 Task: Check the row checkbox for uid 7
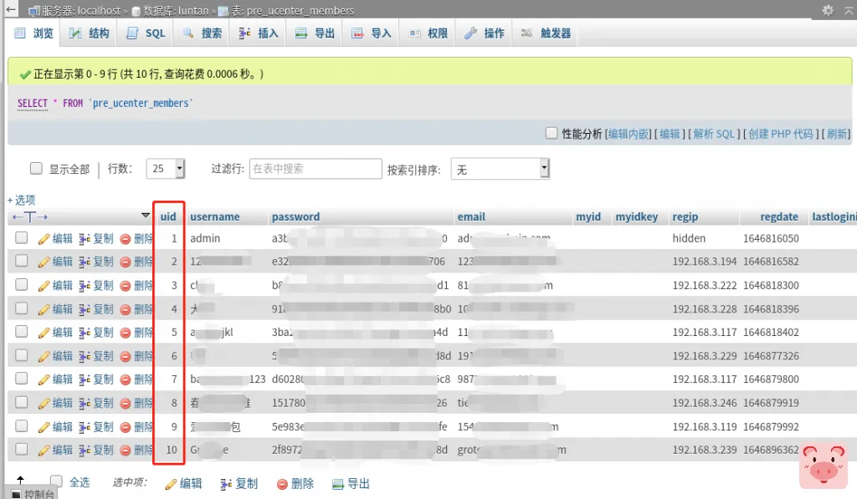(21, 379)
